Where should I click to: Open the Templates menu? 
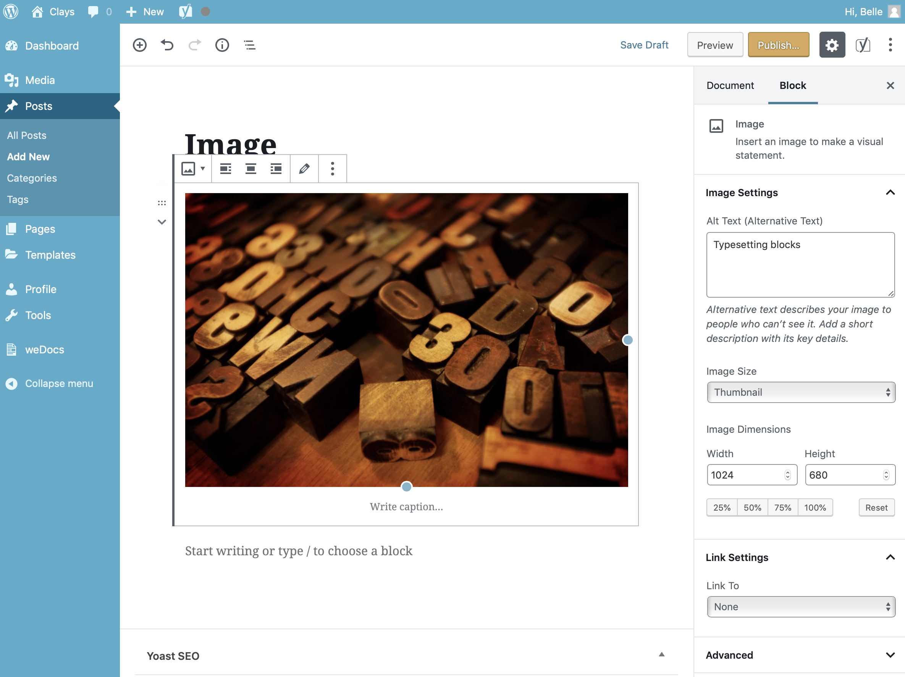60,255
